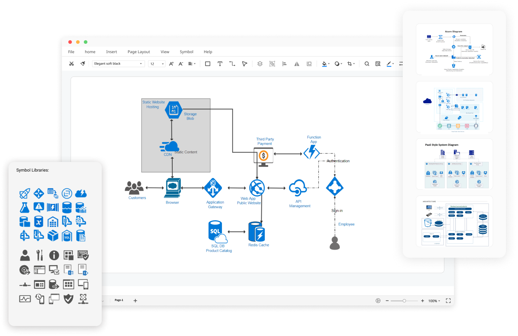Choose the connector line tool
The height and width of the screenshot is (336, 518).
coord(232,64)
